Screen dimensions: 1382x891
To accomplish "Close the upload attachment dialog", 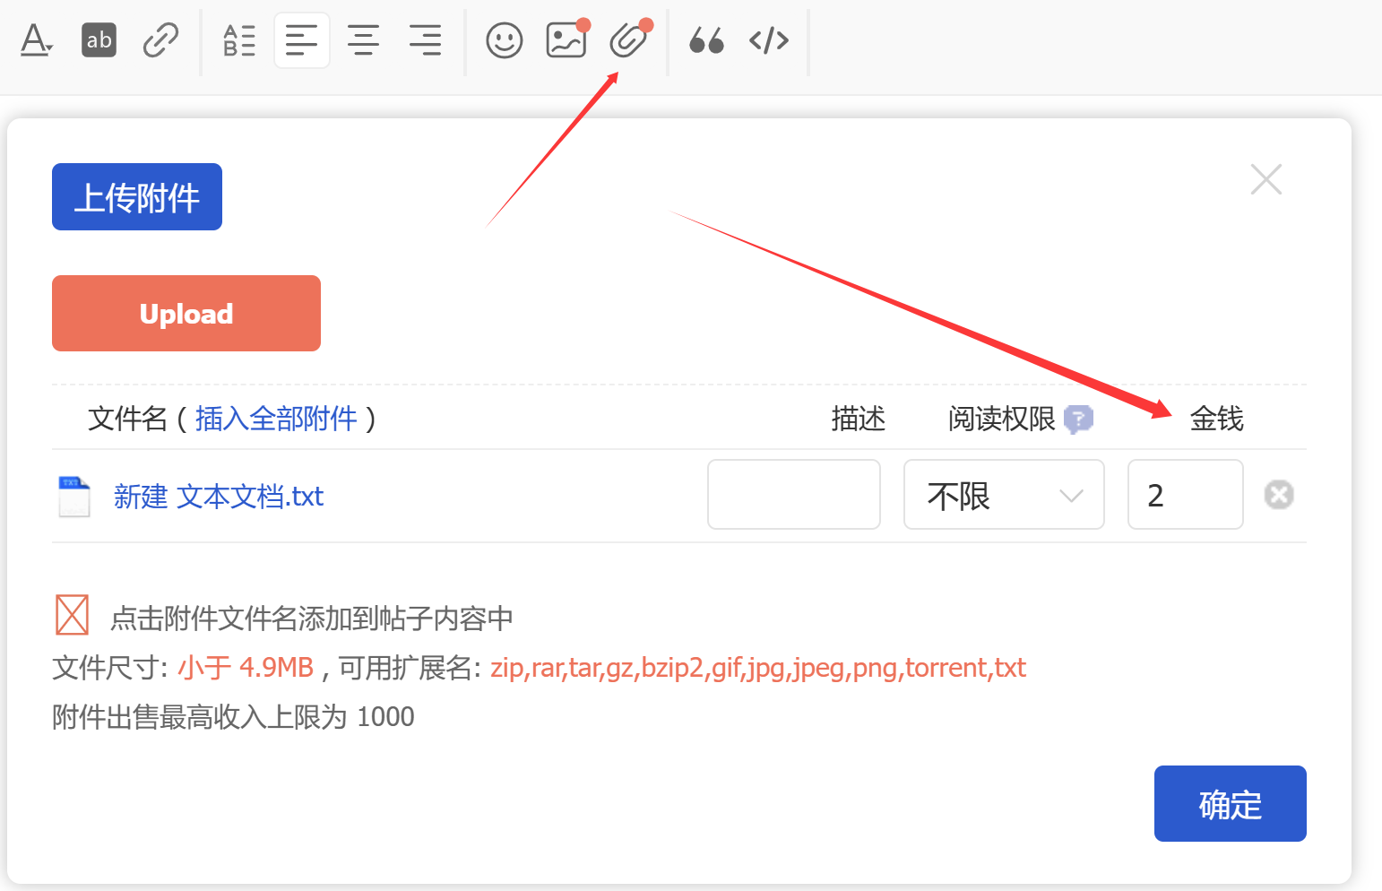I will click(1266, 179).
